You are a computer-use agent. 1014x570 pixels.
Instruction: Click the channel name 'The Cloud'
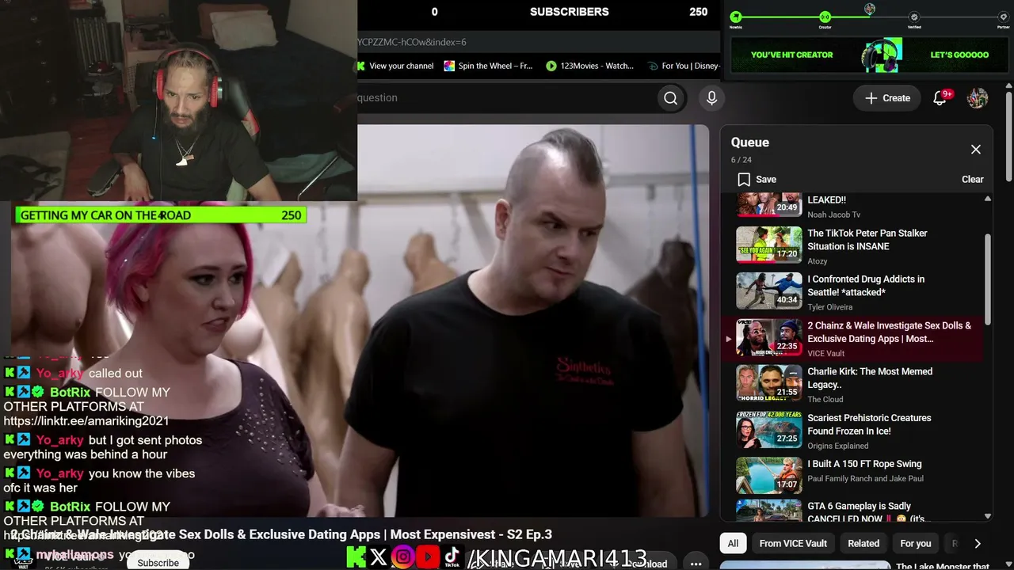click(825, 400)
